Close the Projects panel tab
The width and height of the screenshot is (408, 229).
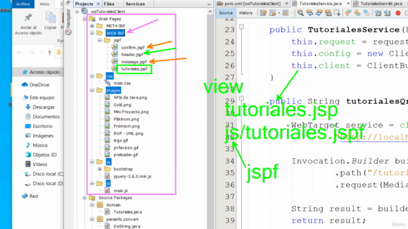pos(98,4)
